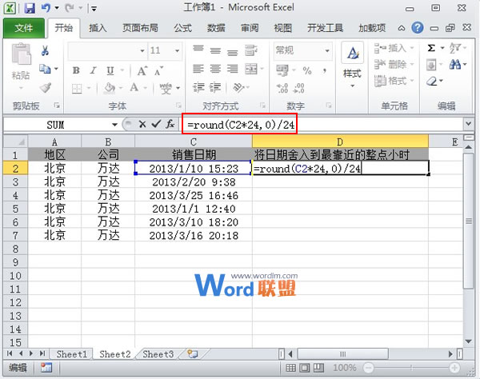
Task: Click the Styles button in ribbon
Action: (x=352, y=61)
